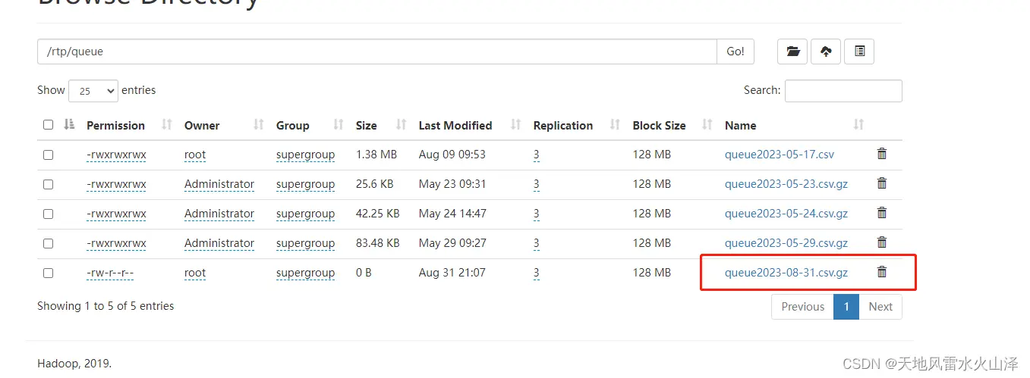Click the create directory folder icon
Viewport: 1030px width, 378px height.
[792, 52]
